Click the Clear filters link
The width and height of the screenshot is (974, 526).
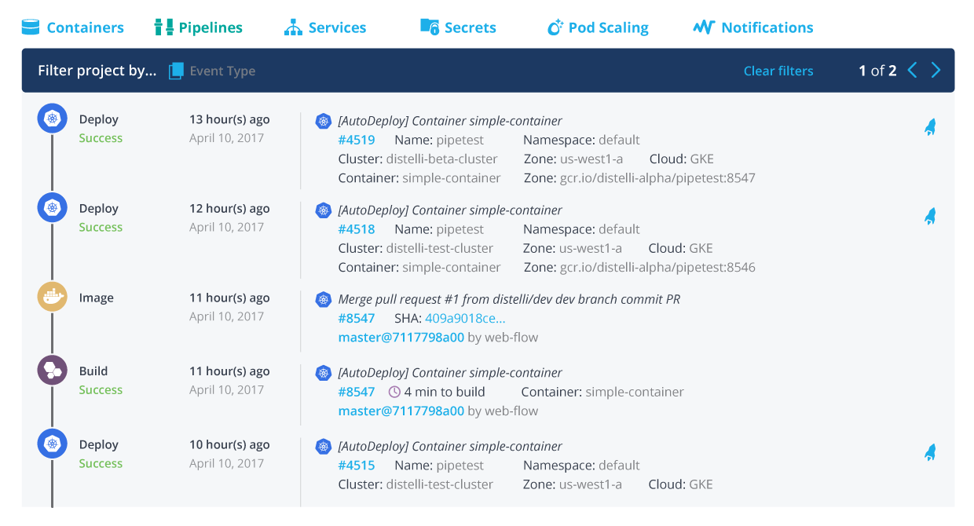[778, 71]
